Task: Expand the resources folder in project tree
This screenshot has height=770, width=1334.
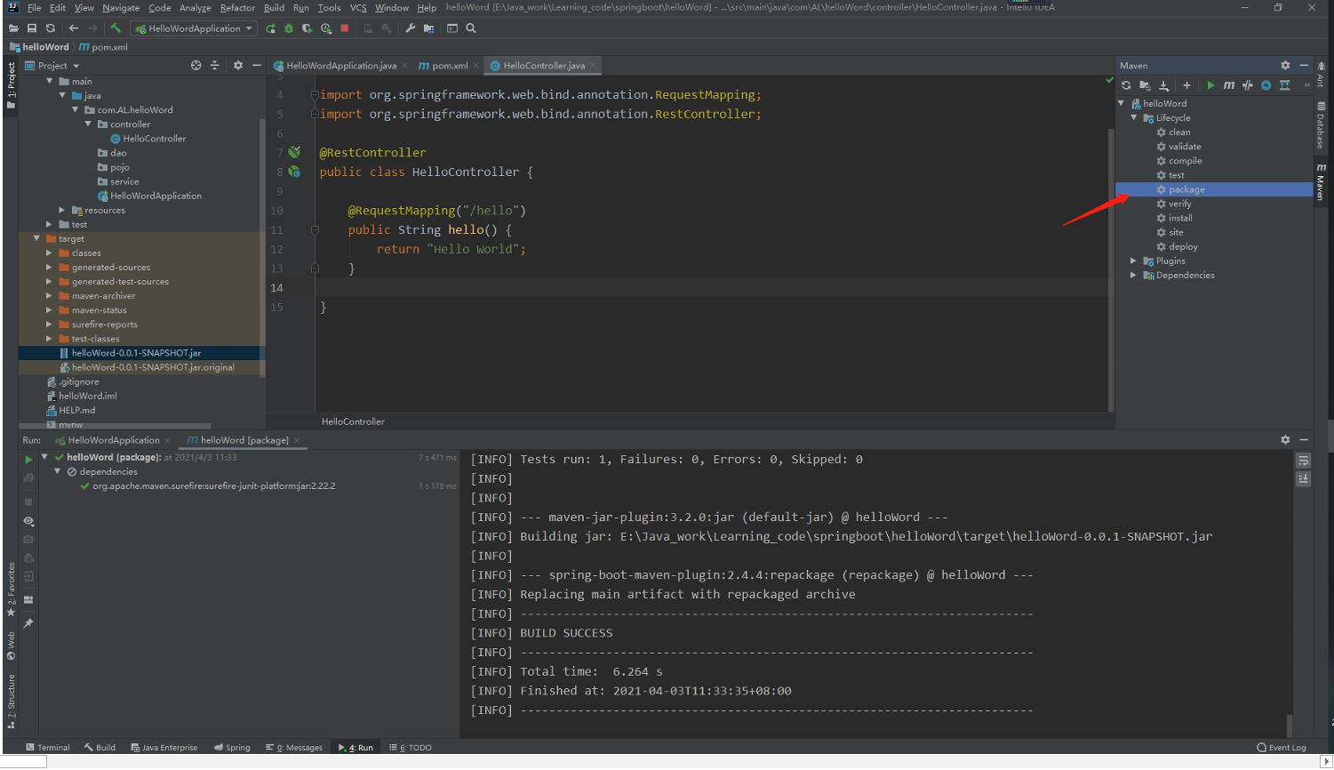Action: click(61, 211)
